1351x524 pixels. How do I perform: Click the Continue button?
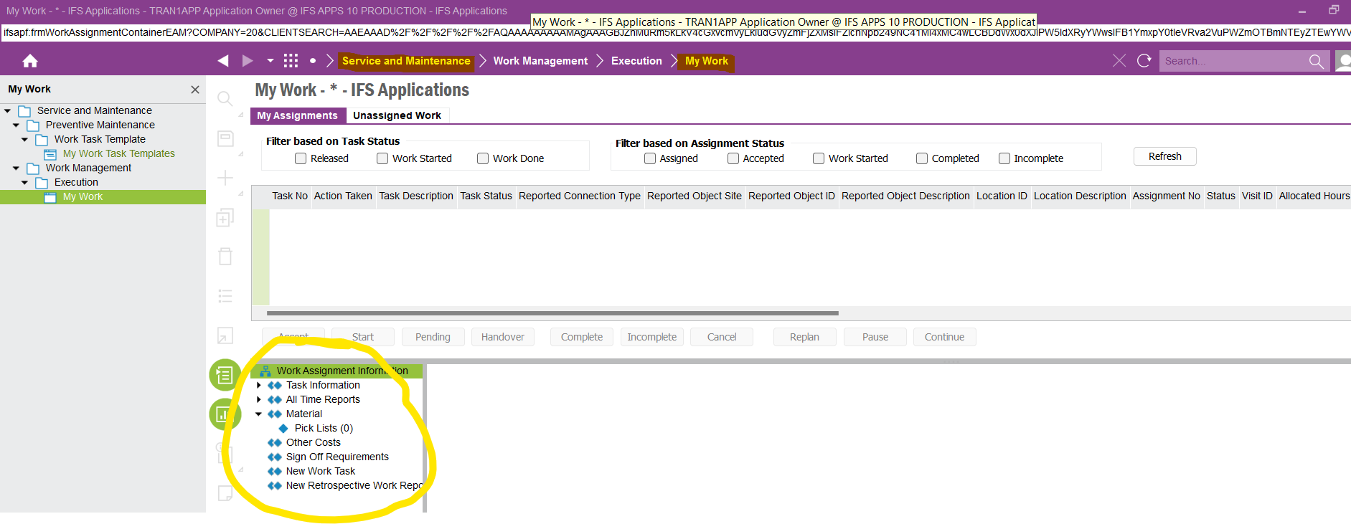944,337
